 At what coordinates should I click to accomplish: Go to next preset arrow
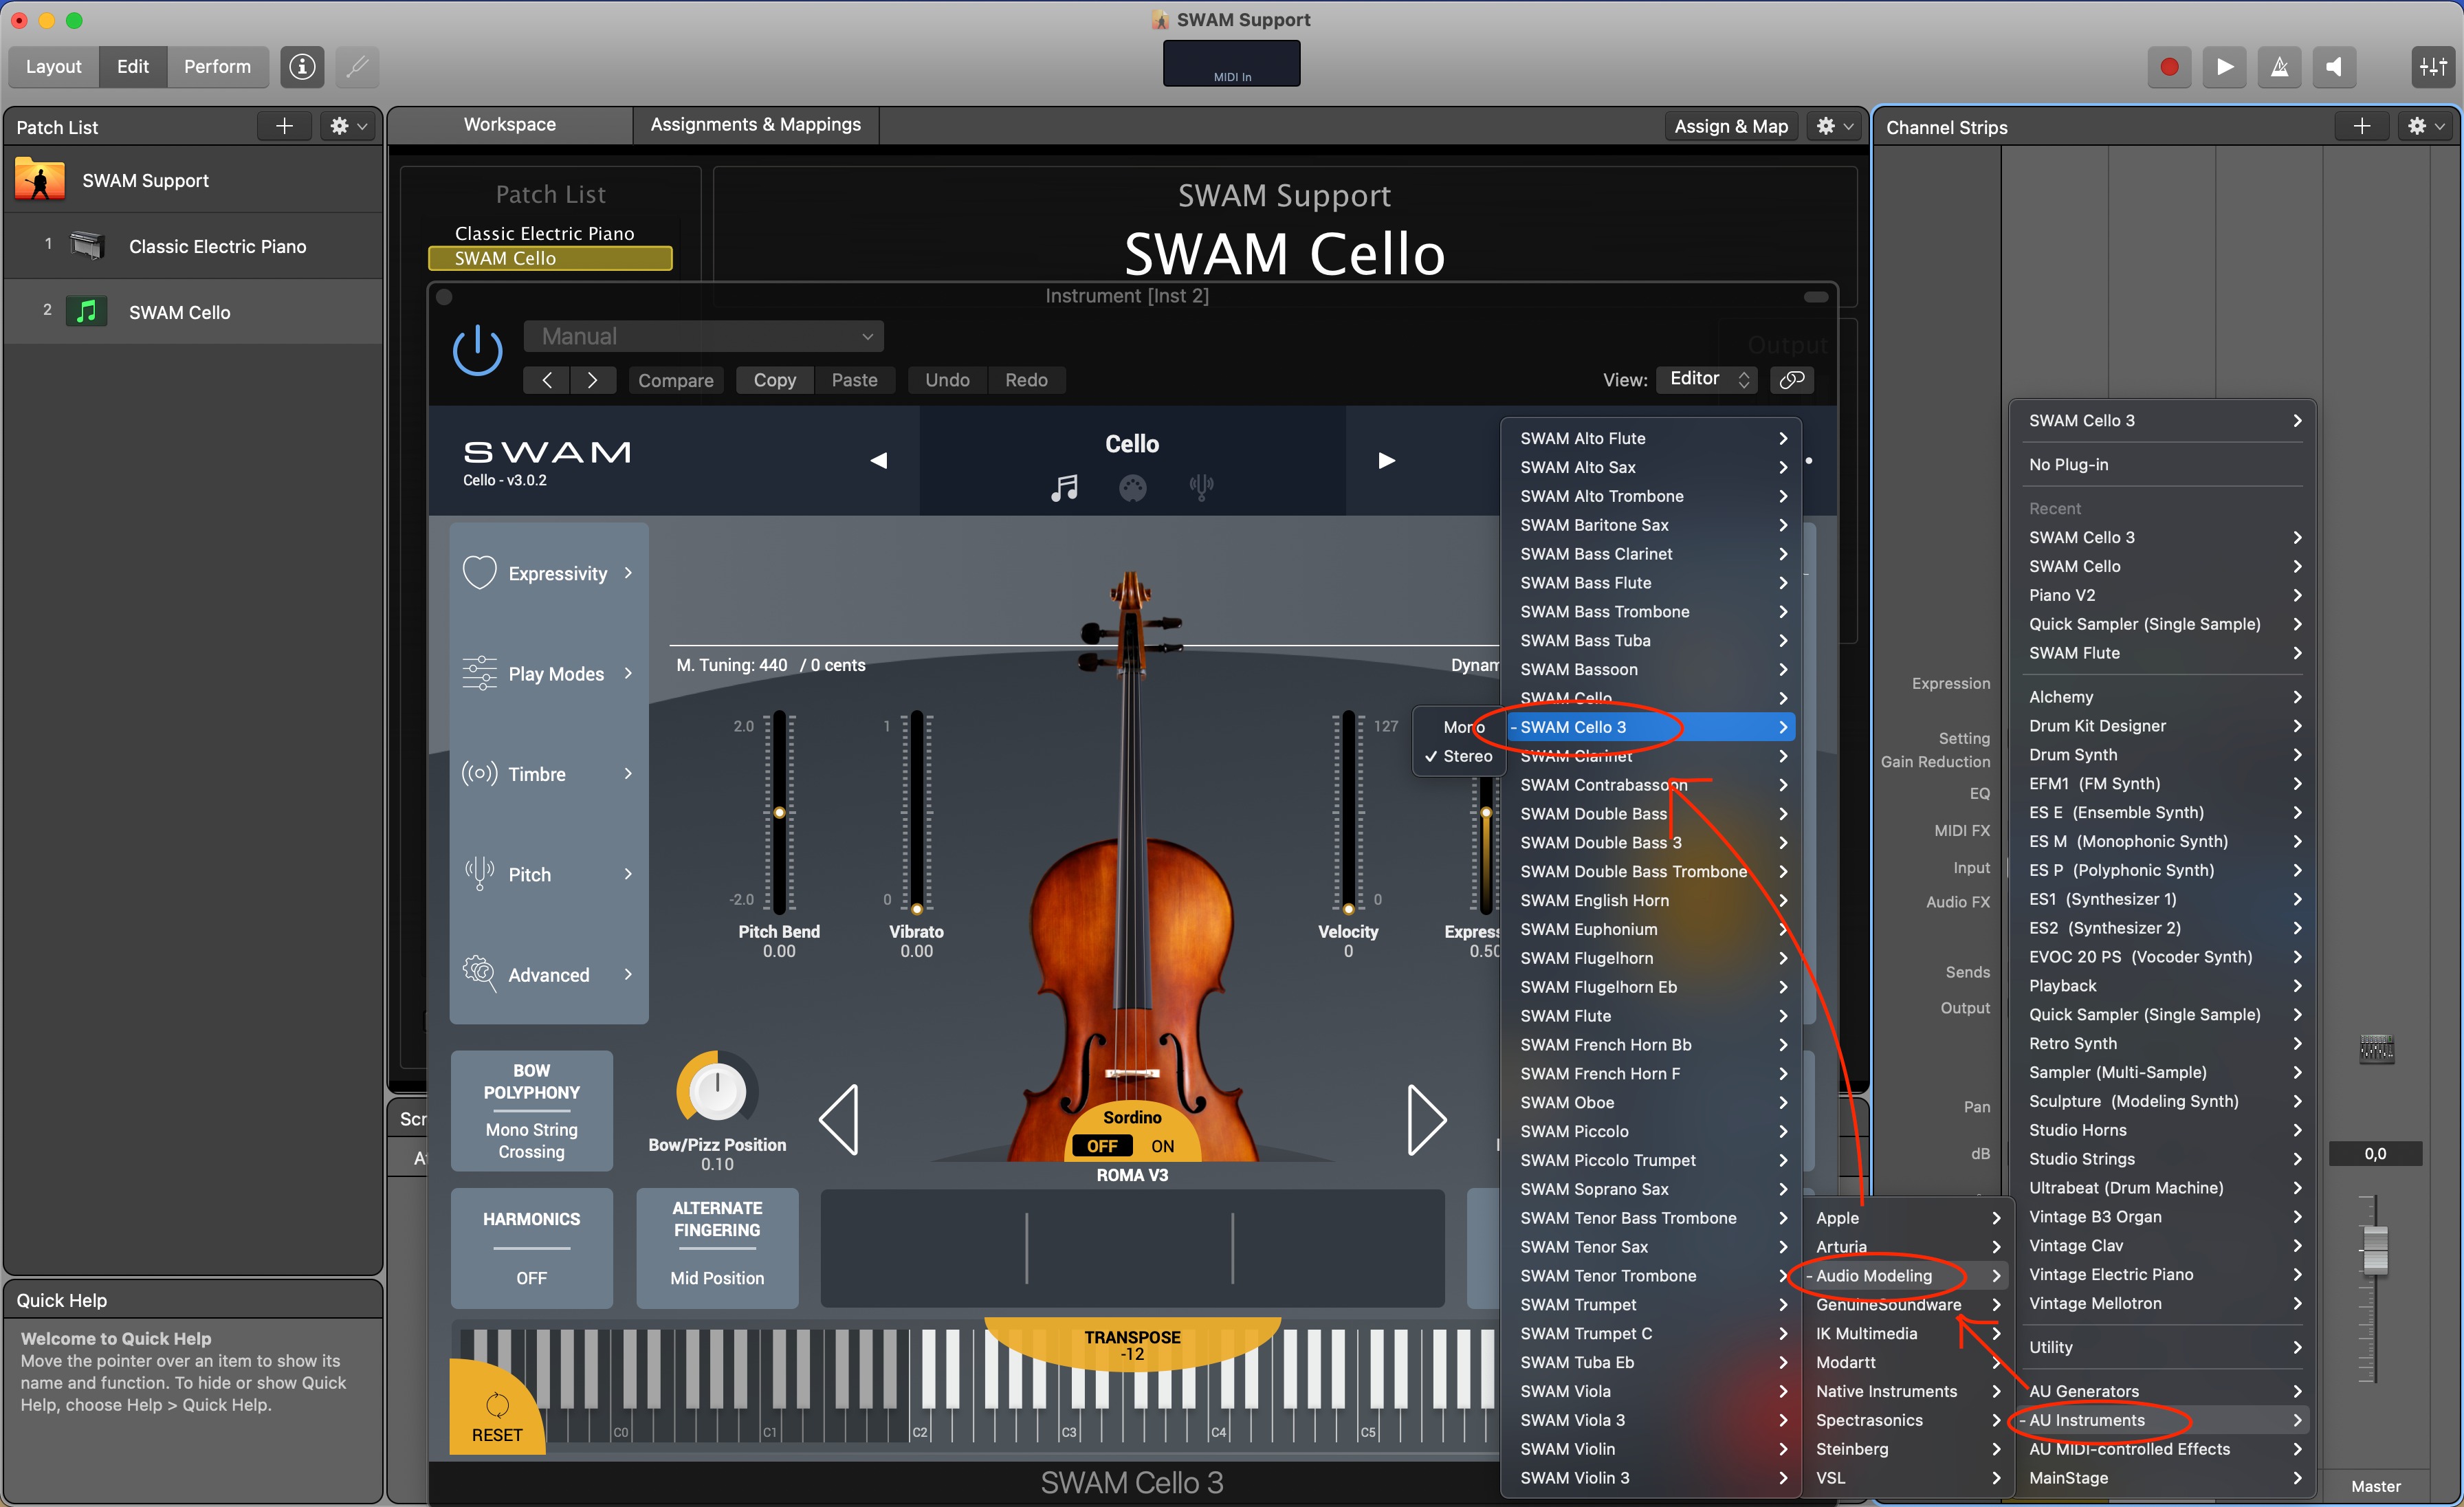click(593, 380)
